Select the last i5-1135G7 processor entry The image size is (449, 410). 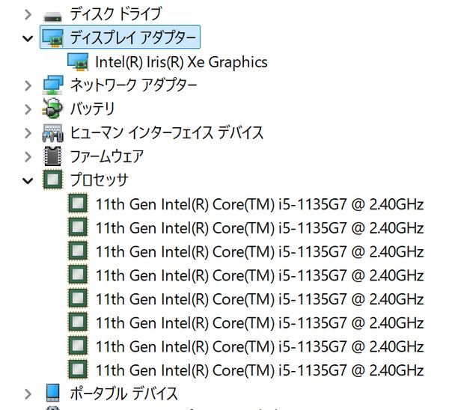[260, 370]
